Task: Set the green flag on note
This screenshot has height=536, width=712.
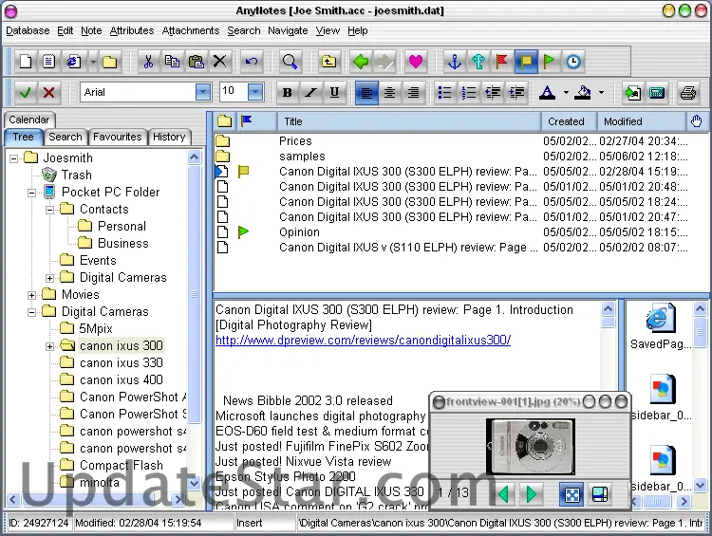Action: point(550,62)
